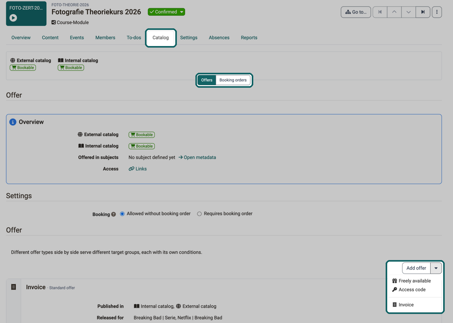Expand the Add offer dropdown arrow

436,268
